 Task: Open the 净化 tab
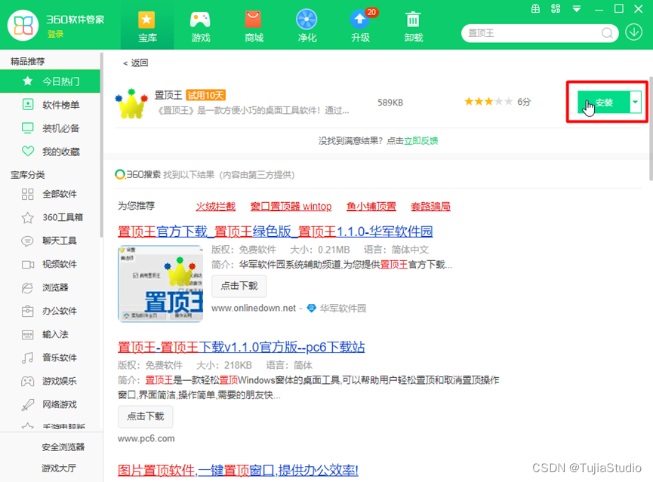(x=307, y=26)
